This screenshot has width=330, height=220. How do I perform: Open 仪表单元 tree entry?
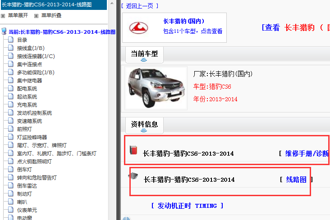point(27,210)
